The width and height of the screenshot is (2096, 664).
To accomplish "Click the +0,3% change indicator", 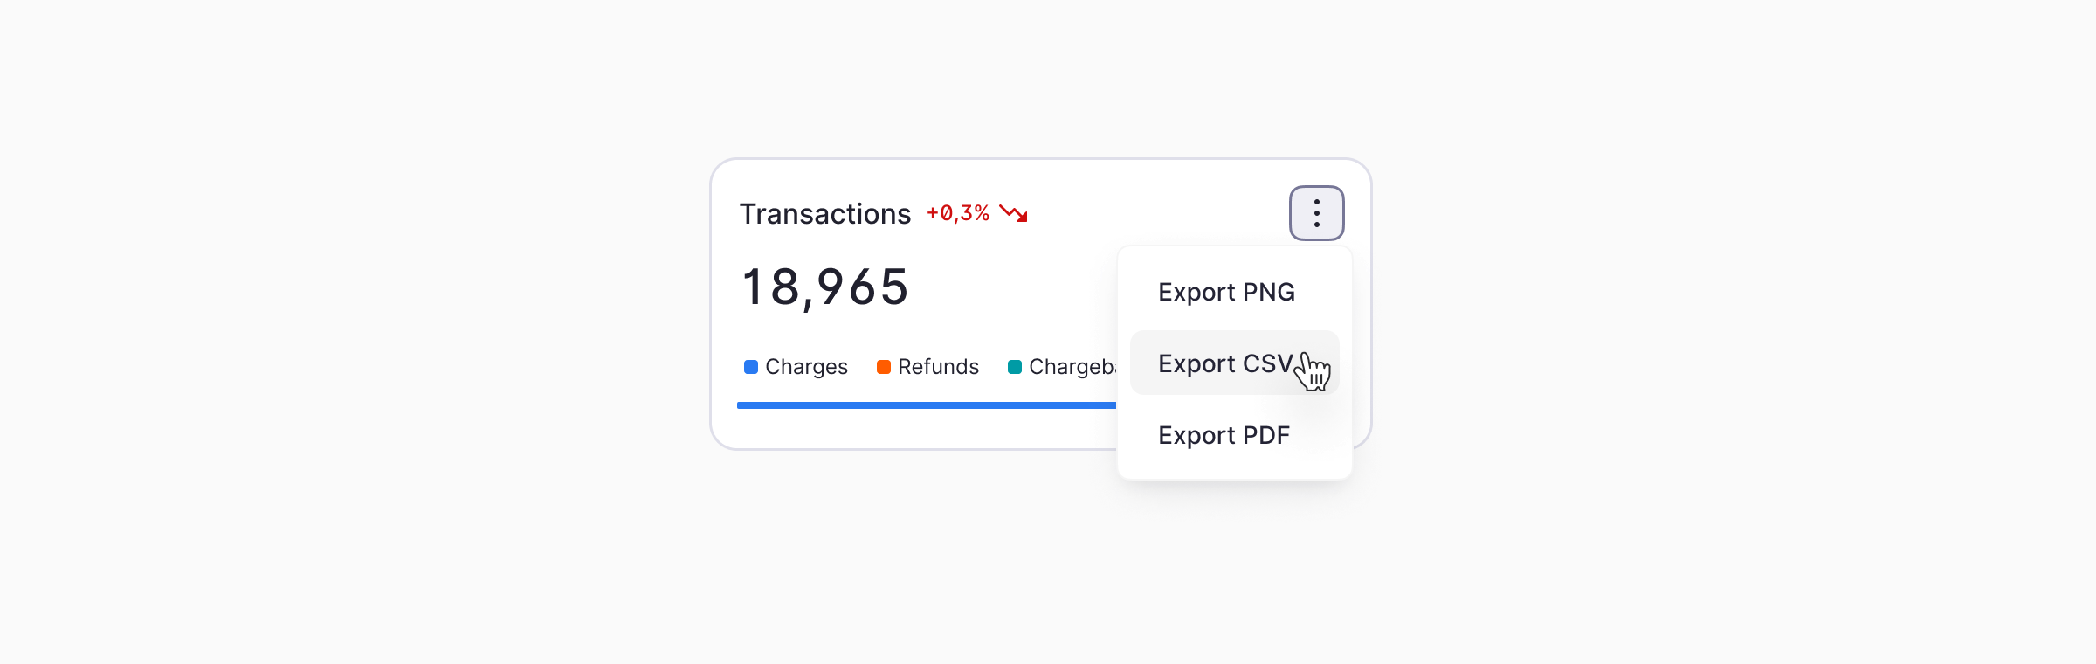I will point(957,213).
